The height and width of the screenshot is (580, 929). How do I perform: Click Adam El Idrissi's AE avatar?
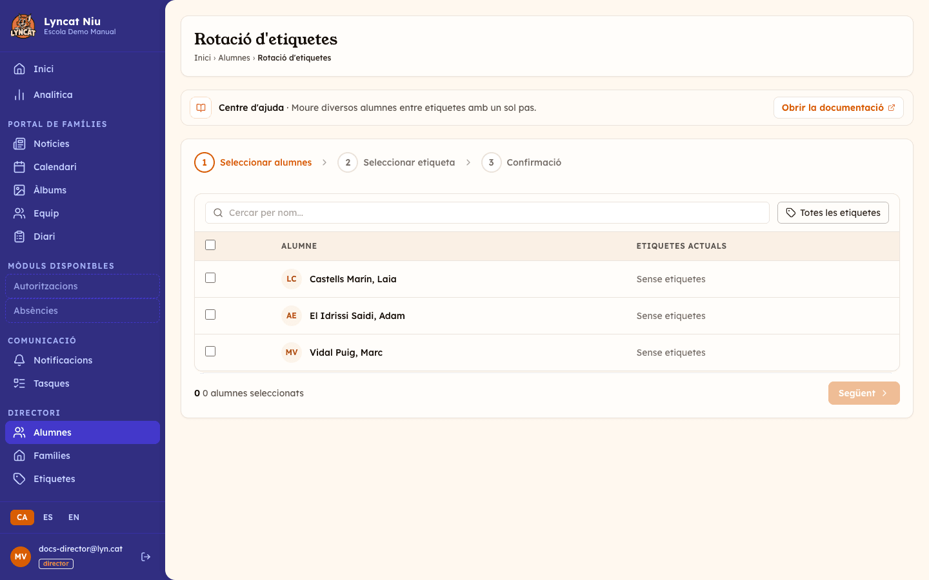(292, 316)
